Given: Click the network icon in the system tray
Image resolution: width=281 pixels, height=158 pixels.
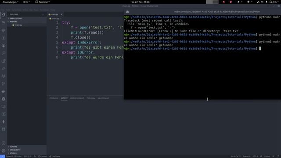Looking at the screenshot, I should coord(258,2).
